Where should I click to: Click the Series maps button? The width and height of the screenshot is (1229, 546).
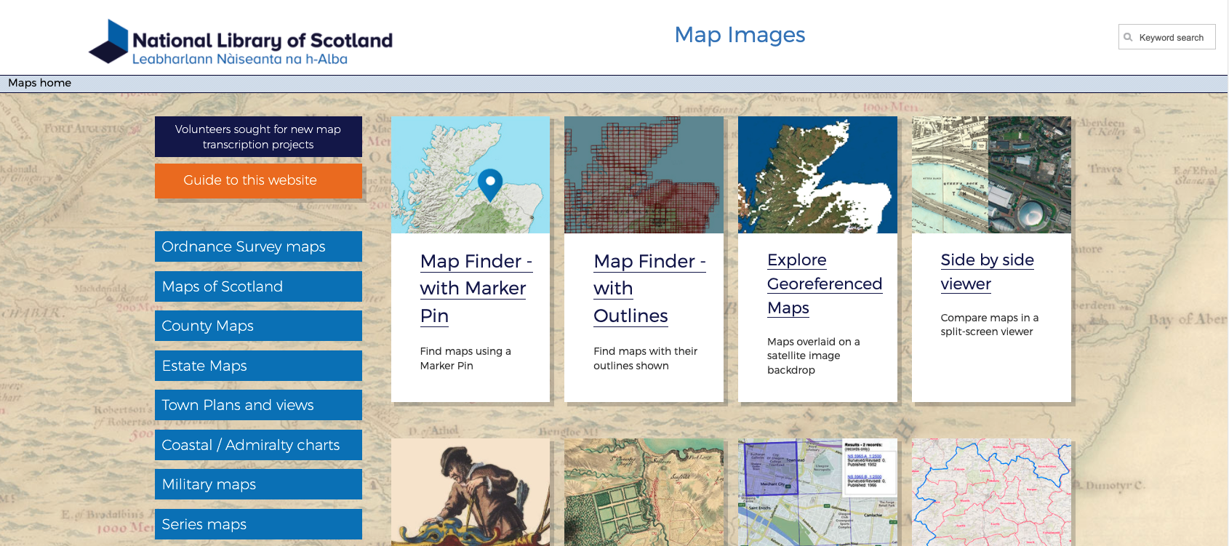[x=258, y=524]
